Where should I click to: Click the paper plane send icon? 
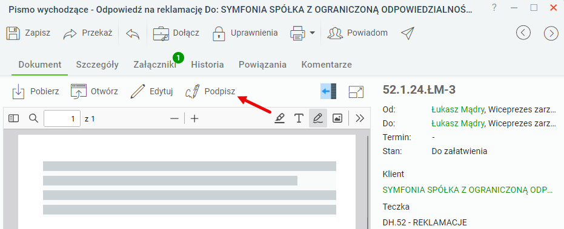pos(408,33)
